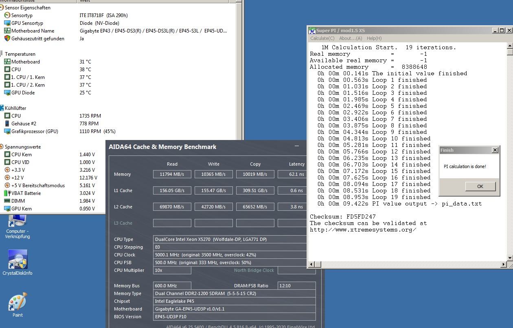This screenshot has width=513, height=328.
Task: Select the VBAT Batterie icon
Action: (8, 193)
